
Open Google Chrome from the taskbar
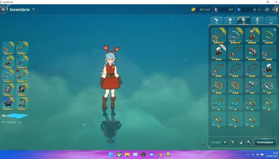click(160, 154)
